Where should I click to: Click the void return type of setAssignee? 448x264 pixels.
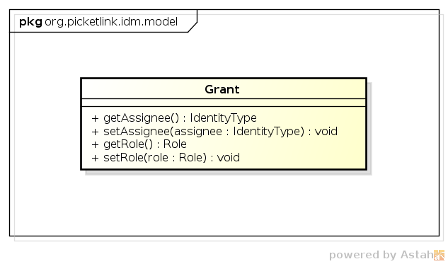tap(326, 132)
